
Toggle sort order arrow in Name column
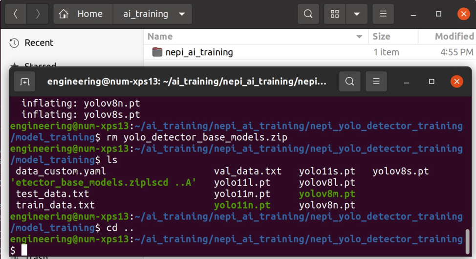coord(359,37)
